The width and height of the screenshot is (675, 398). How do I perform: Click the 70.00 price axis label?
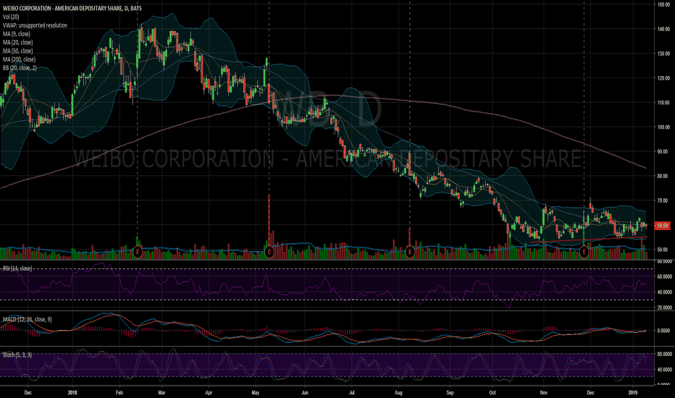click(x=663, y=200)
